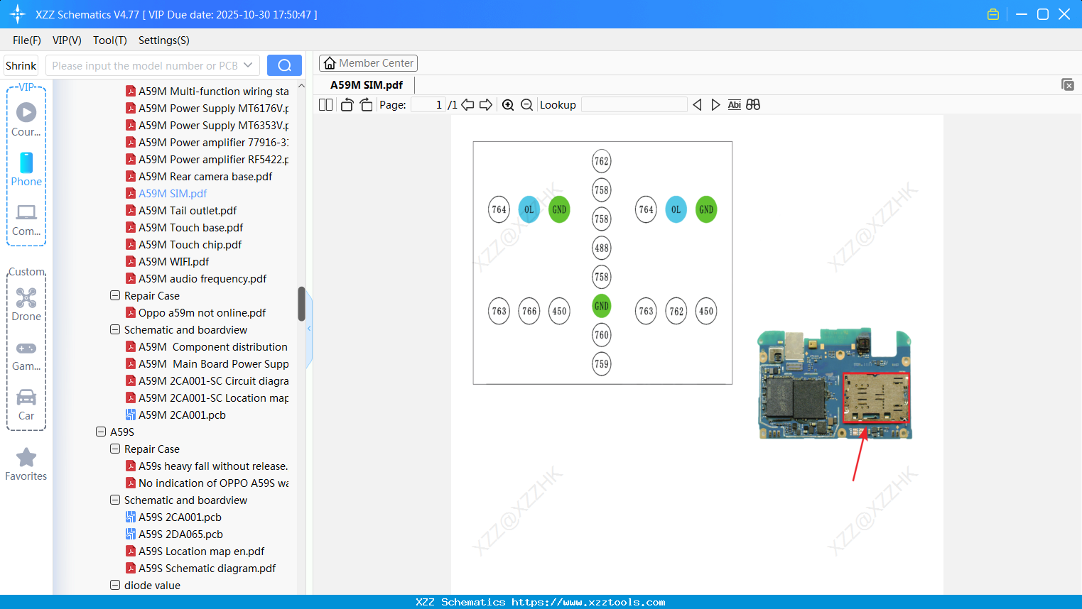Collapse the A59S Schematic and boardview folder

(x=115, y=500)
